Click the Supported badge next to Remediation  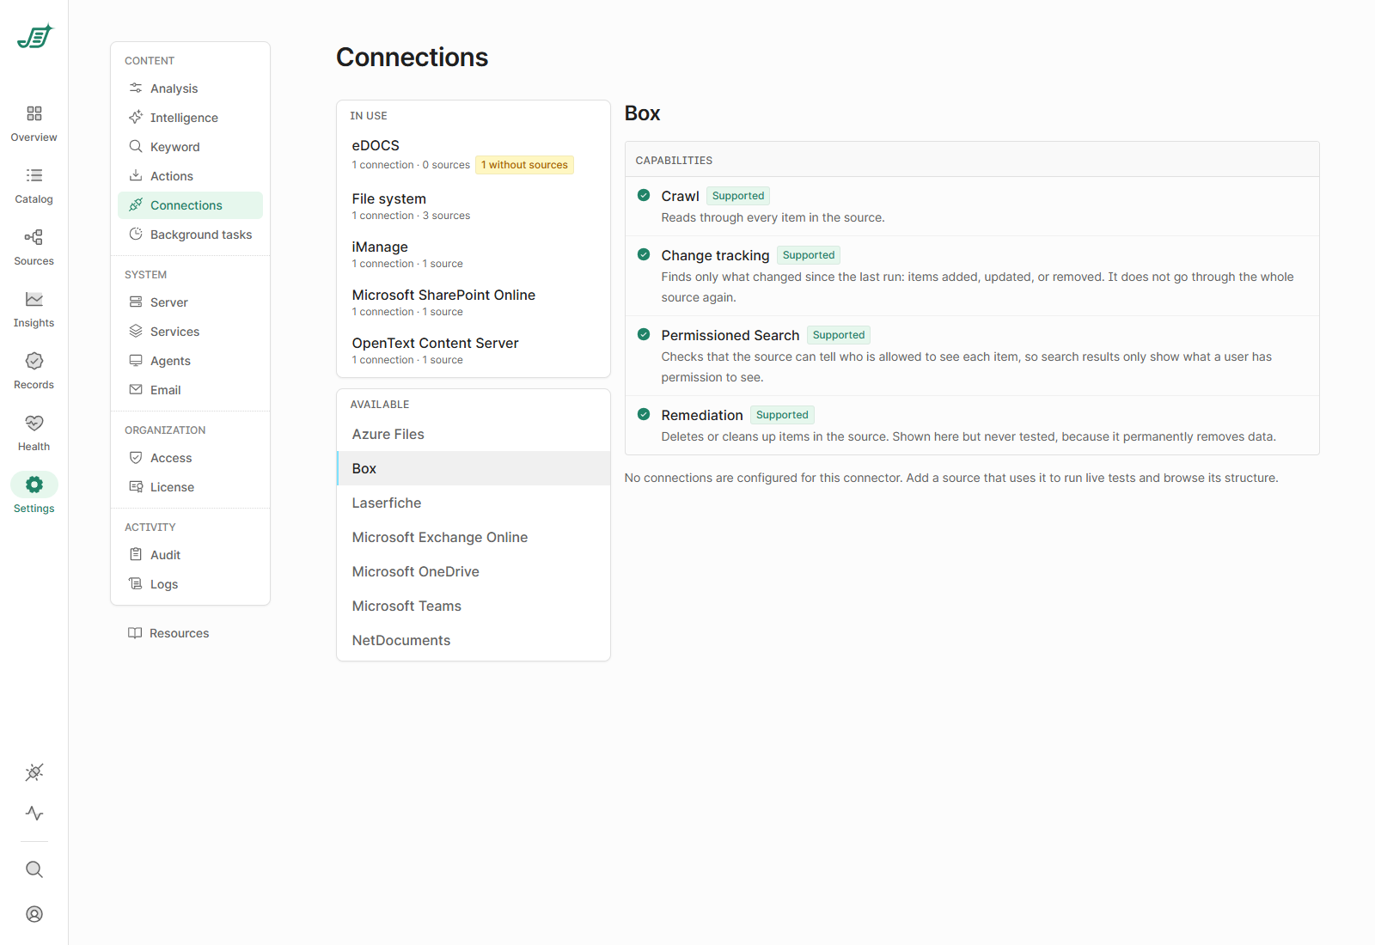click(782, 415)
